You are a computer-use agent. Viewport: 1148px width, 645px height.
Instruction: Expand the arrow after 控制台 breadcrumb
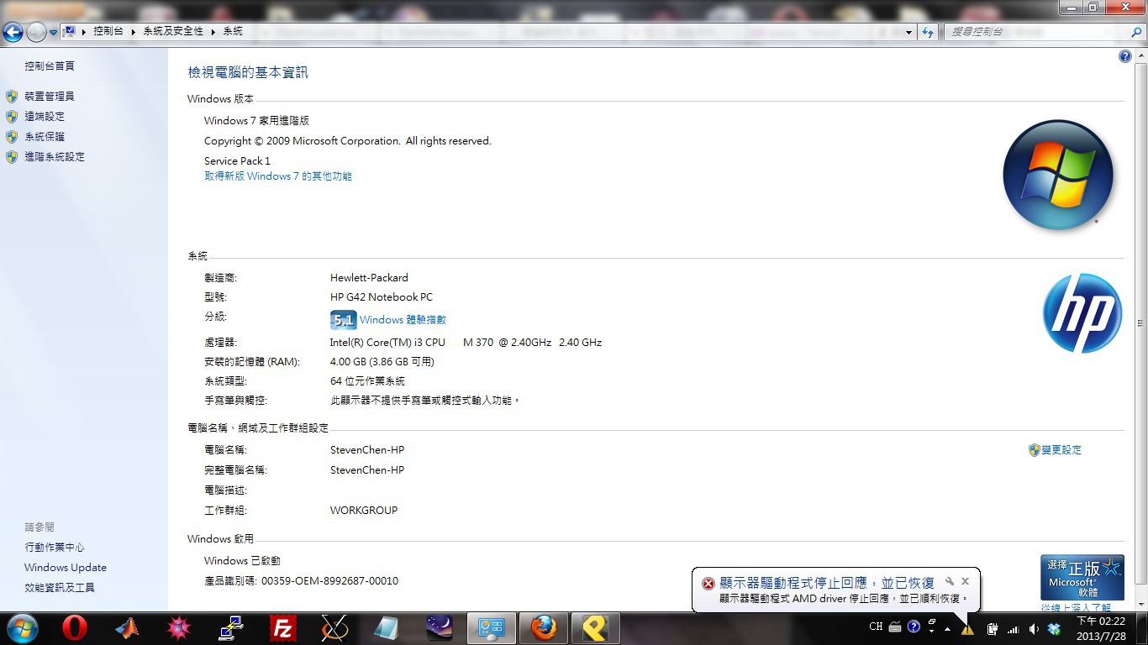pos(133,31)
